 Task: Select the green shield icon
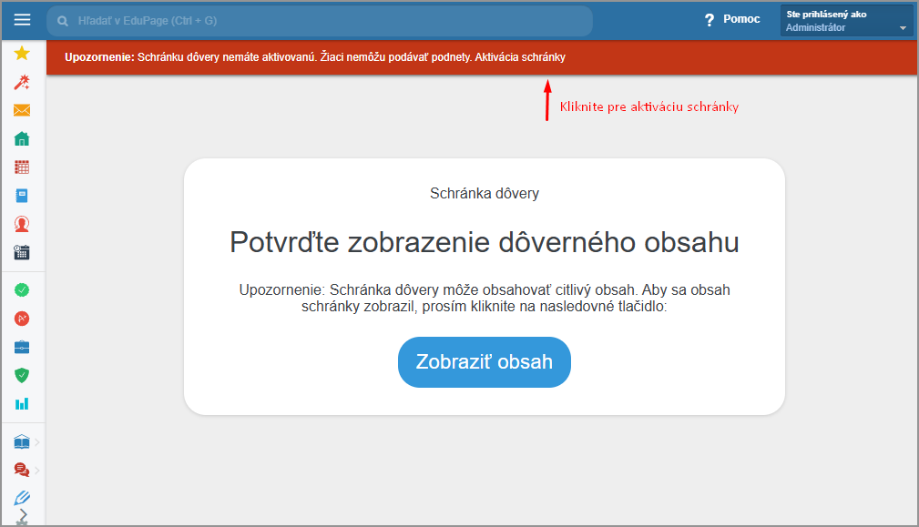pos(22,375)
